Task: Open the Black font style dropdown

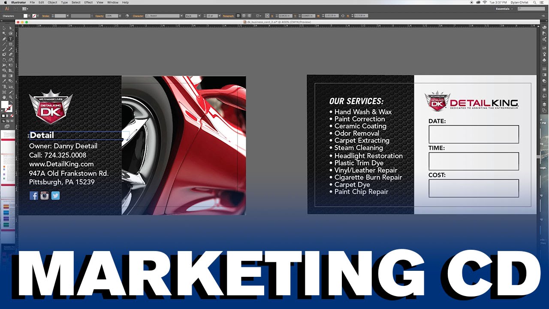Action: (199, 16)
